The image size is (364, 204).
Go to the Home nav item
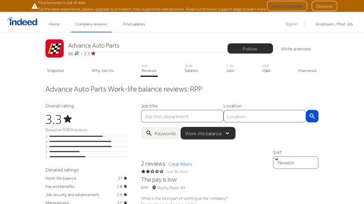pos(54,24)
